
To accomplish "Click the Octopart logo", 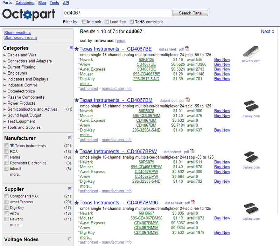I will [29, 14].
